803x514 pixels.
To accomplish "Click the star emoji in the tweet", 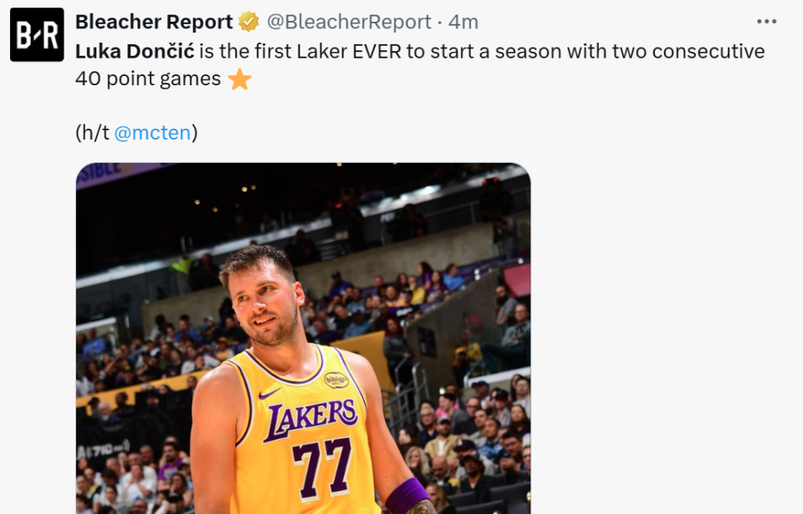I will pos(240,79).
